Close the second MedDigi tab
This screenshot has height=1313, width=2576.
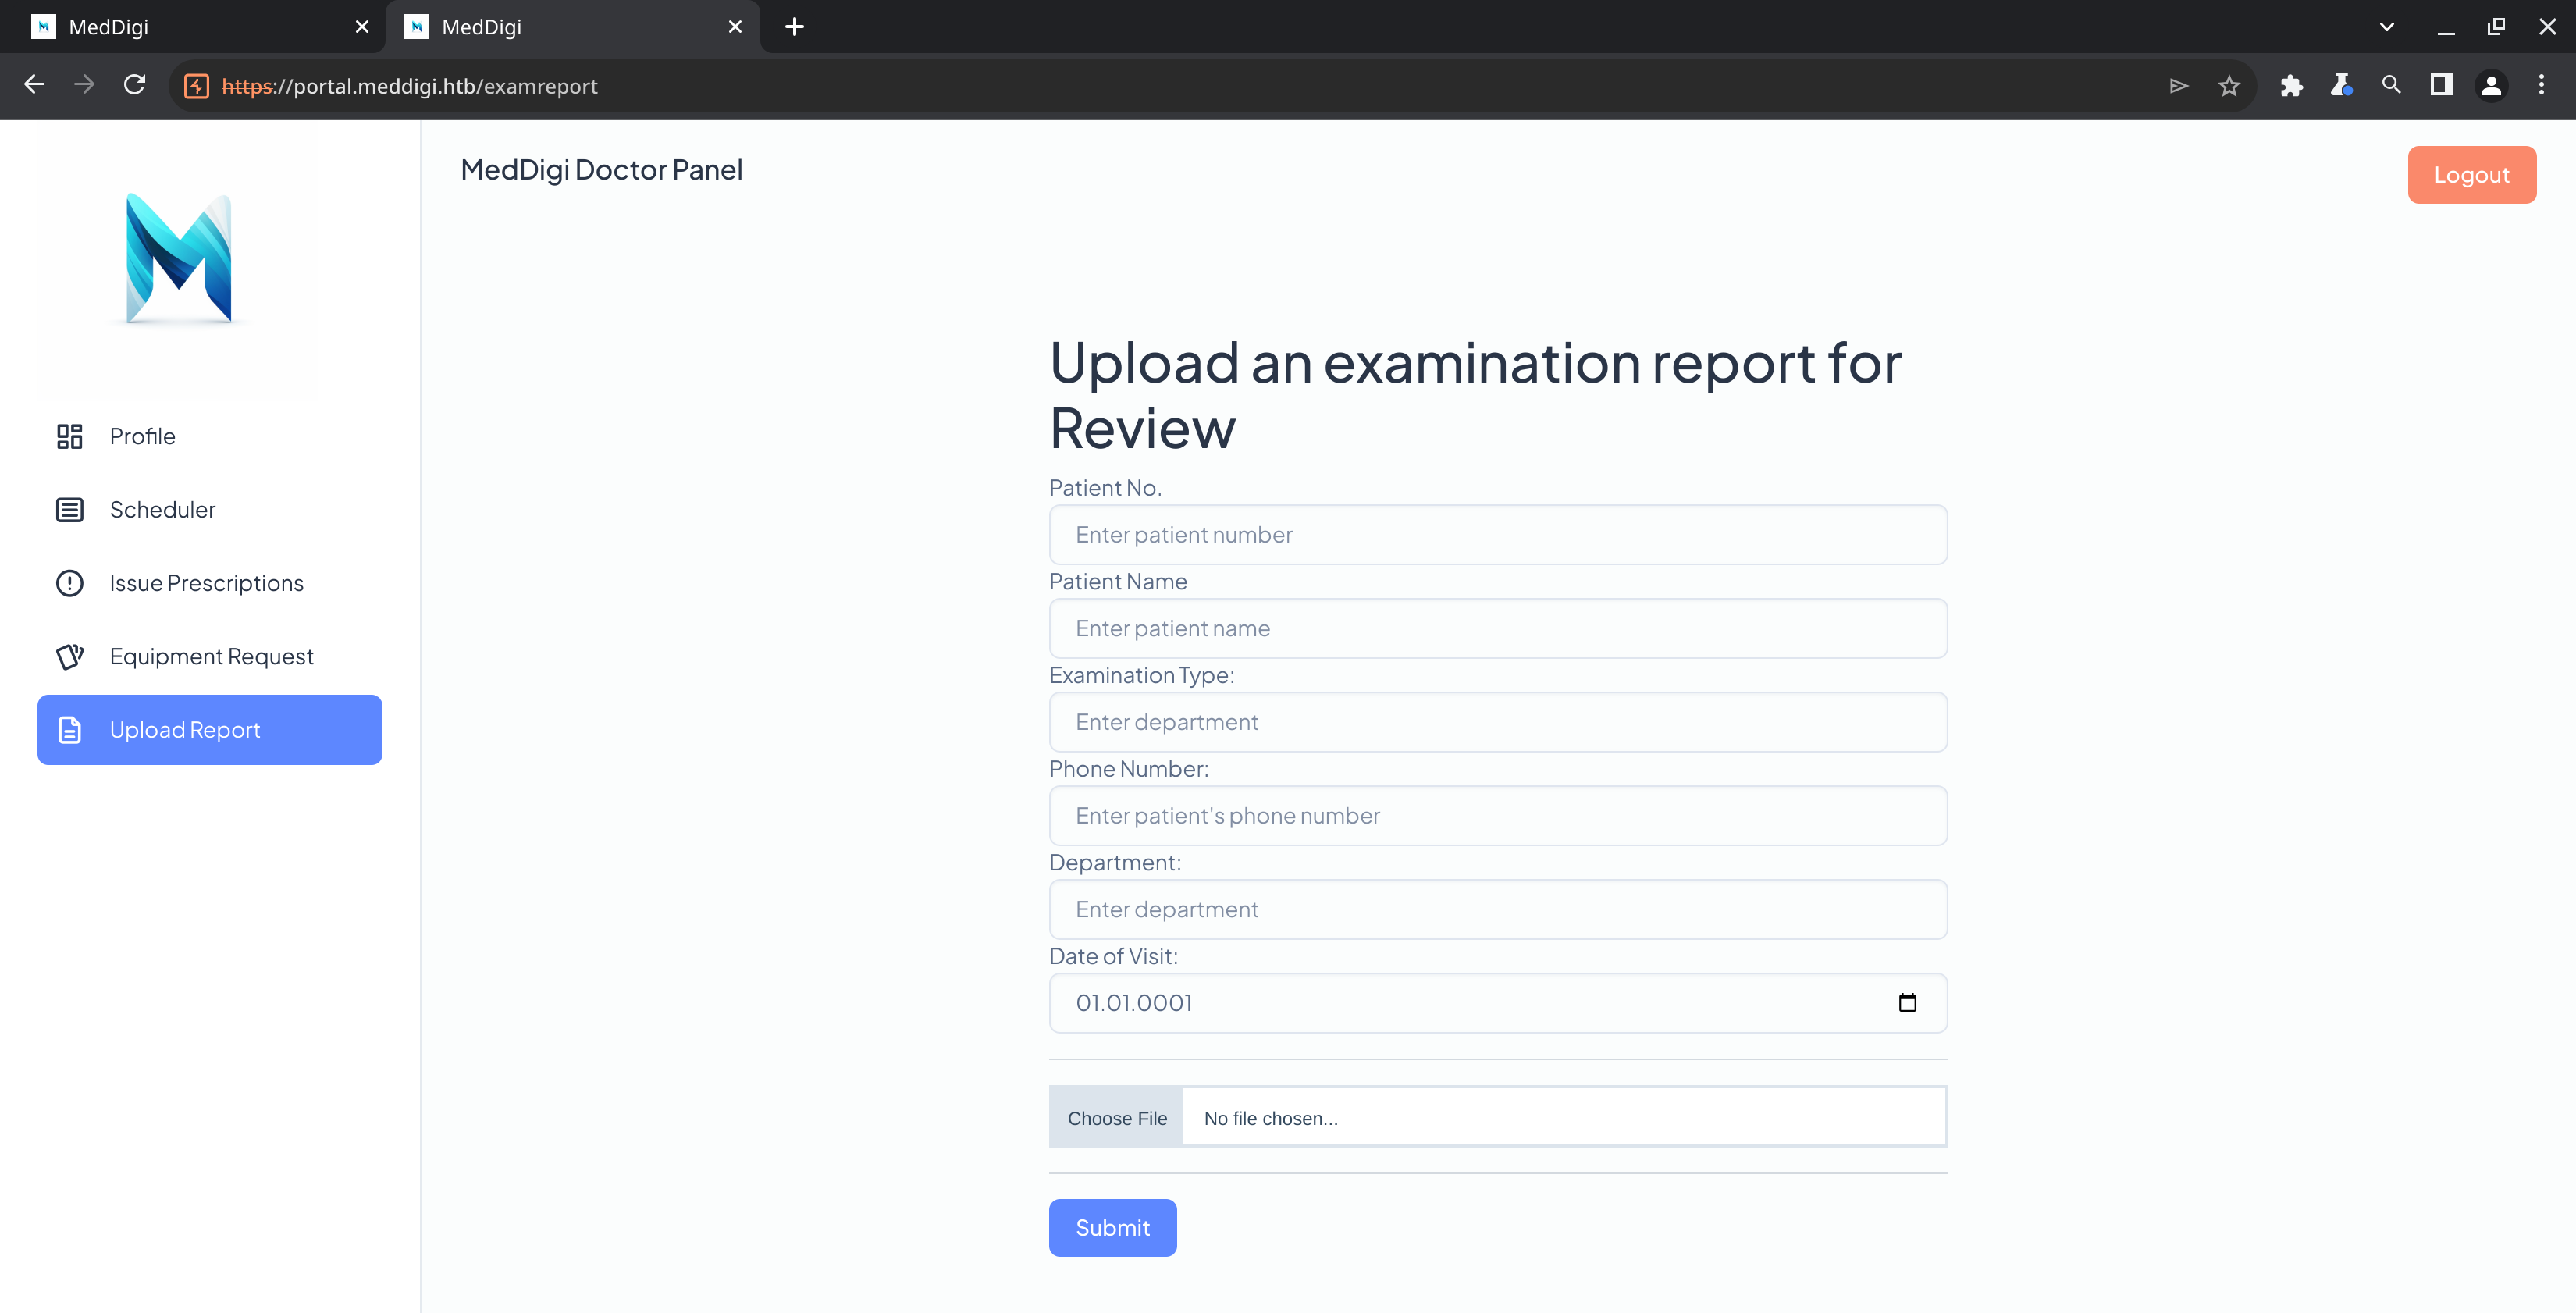click(735, 27)
